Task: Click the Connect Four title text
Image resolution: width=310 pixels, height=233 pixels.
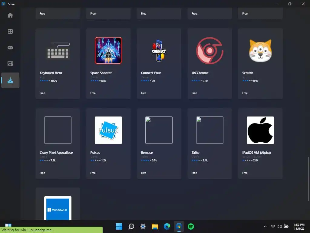Action: 151,73
